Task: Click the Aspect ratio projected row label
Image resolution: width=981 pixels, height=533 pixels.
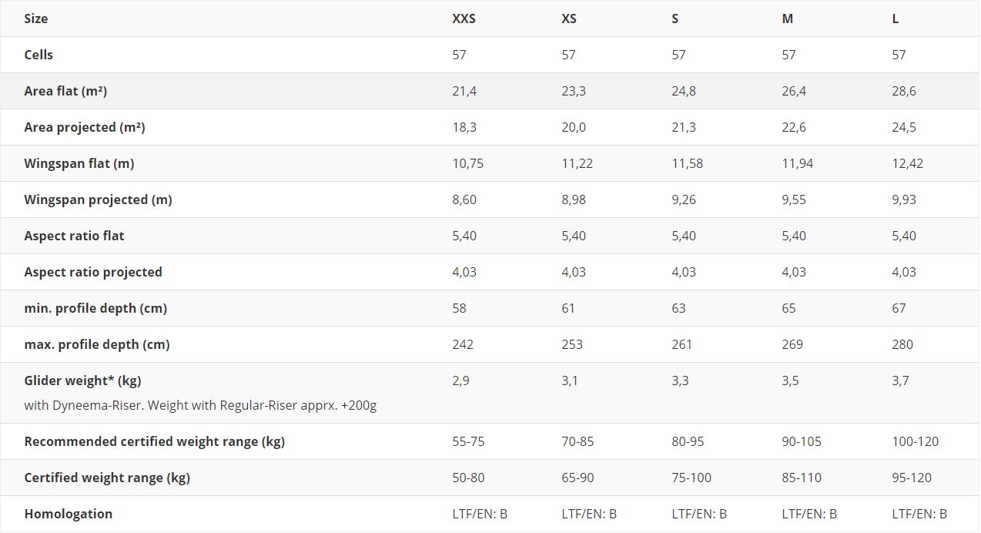Action: point(93,272)
